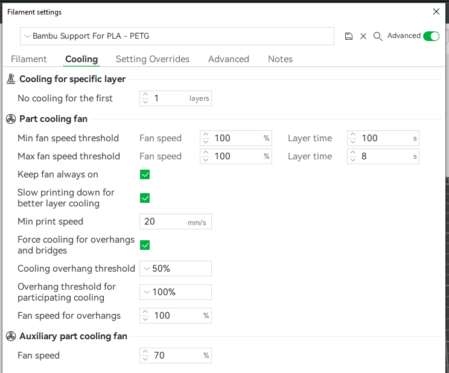Viewport: 449px width, 373px height.
Task: Disable Force cooling for overhangs and bridges
Action: pos(145,245)
